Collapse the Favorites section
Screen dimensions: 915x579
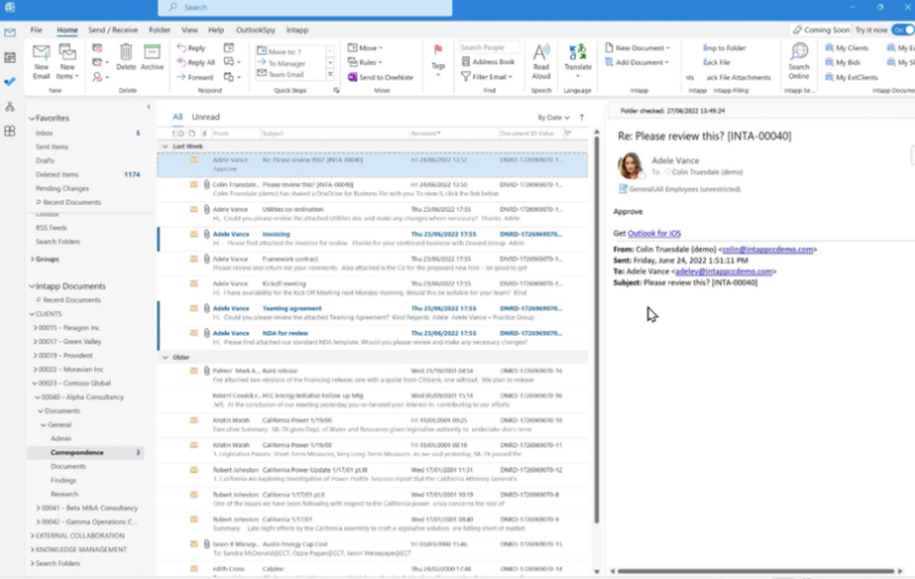tap(32, 118)
